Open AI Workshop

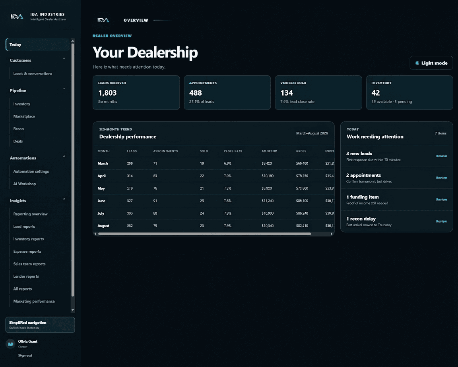coord(25,184)
